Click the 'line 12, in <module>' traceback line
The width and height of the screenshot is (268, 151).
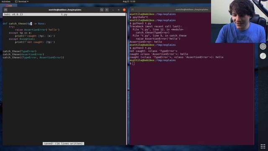158,30
